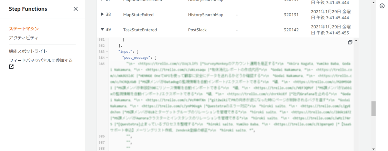Expand event row 38 MapStateExited

[x=102, y=14]
